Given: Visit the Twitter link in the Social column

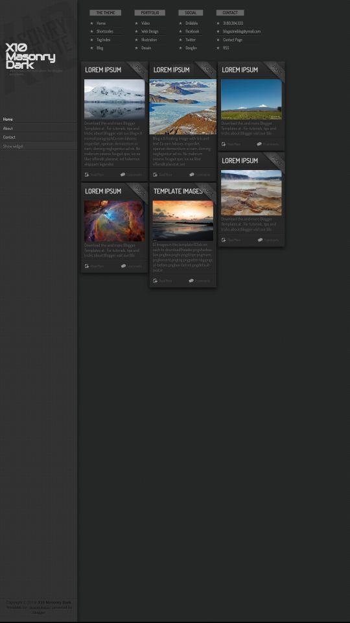Looking at the screenshot, I should click(x=191, y=40).
